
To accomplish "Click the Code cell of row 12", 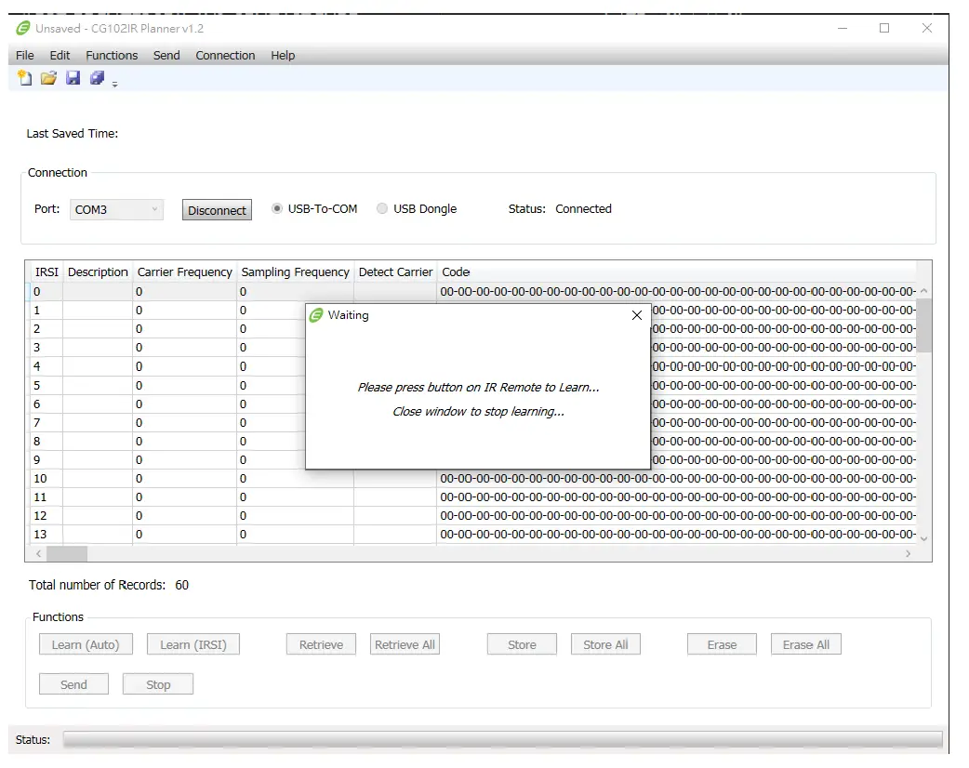I will point(676,516).
